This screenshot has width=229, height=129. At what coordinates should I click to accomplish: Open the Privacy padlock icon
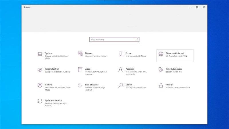161,85
